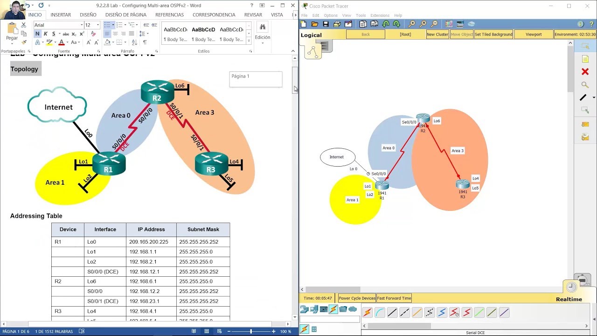
Task: Click the Draw line tool
Action: coord(583,98)
